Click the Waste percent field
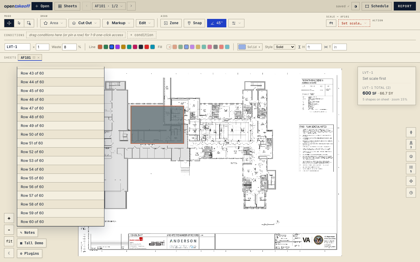Image resolution: width=420 pixels, height=262 pixels. pos(69,47)
